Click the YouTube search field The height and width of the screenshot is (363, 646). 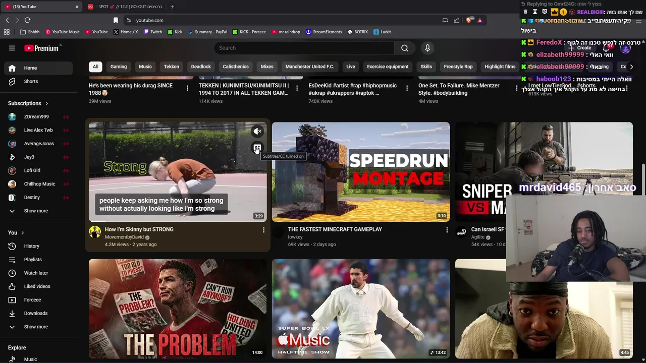[x=304, y=48]
